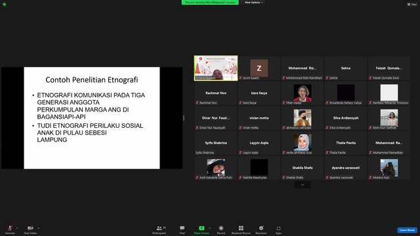This screenshot has height=236, width=420.
Task: Select the abimanyu satriadjie tile
Action: click(x=303, y=118)
